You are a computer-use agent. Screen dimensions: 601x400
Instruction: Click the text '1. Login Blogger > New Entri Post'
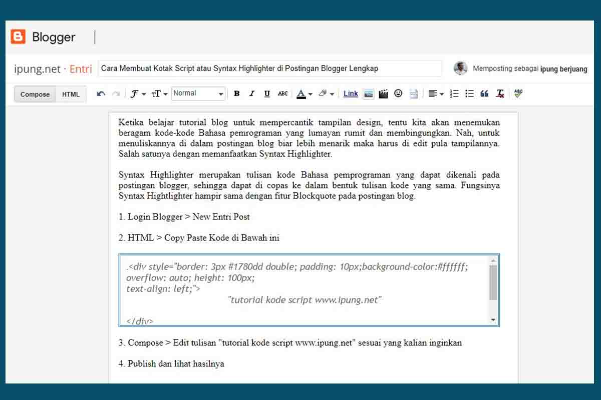point(184,217)
